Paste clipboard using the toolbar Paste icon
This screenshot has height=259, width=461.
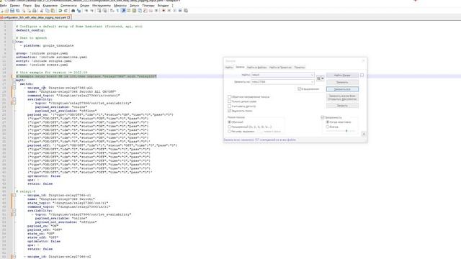[53, 11]
